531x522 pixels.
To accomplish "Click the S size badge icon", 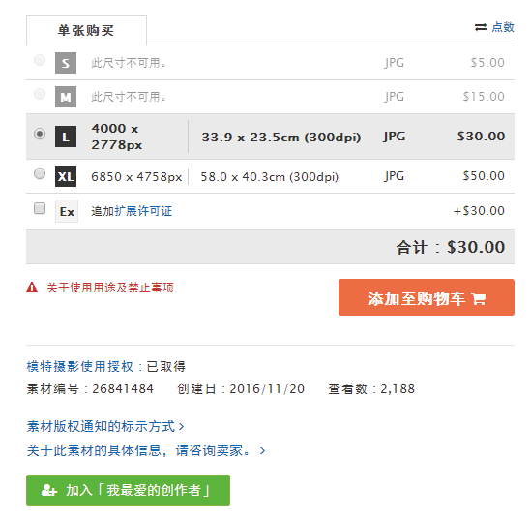I will [x=66, y=63].
